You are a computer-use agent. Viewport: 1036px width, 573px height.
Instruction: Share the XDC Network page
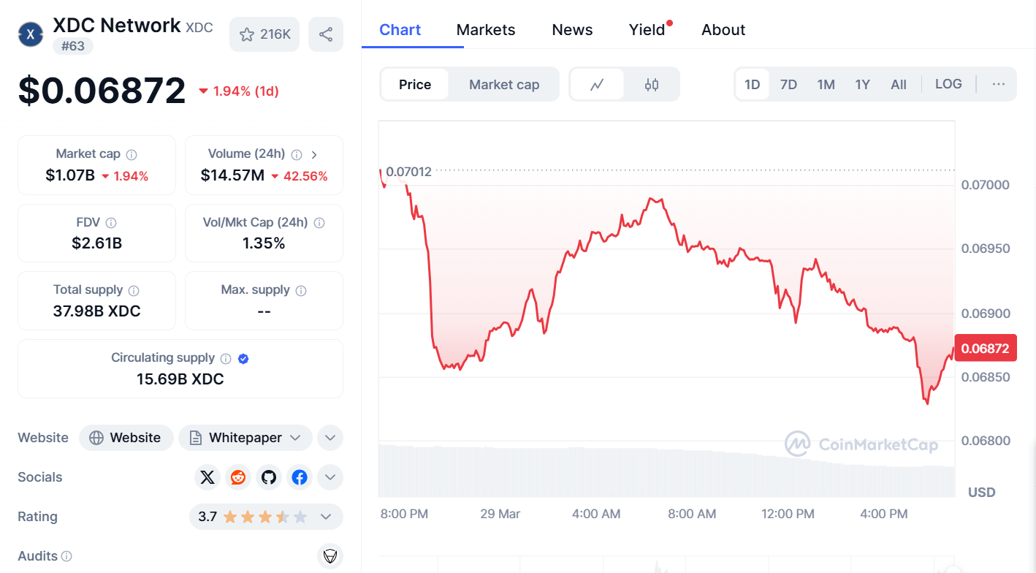[326, 34]
